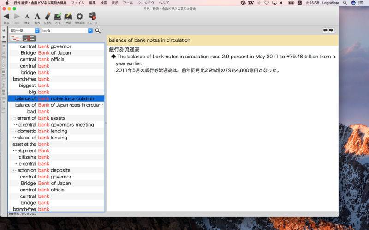The height and width of the screenshot is (230, 369).
Task: Open the 編集 menu
Action: click(93, 3)
